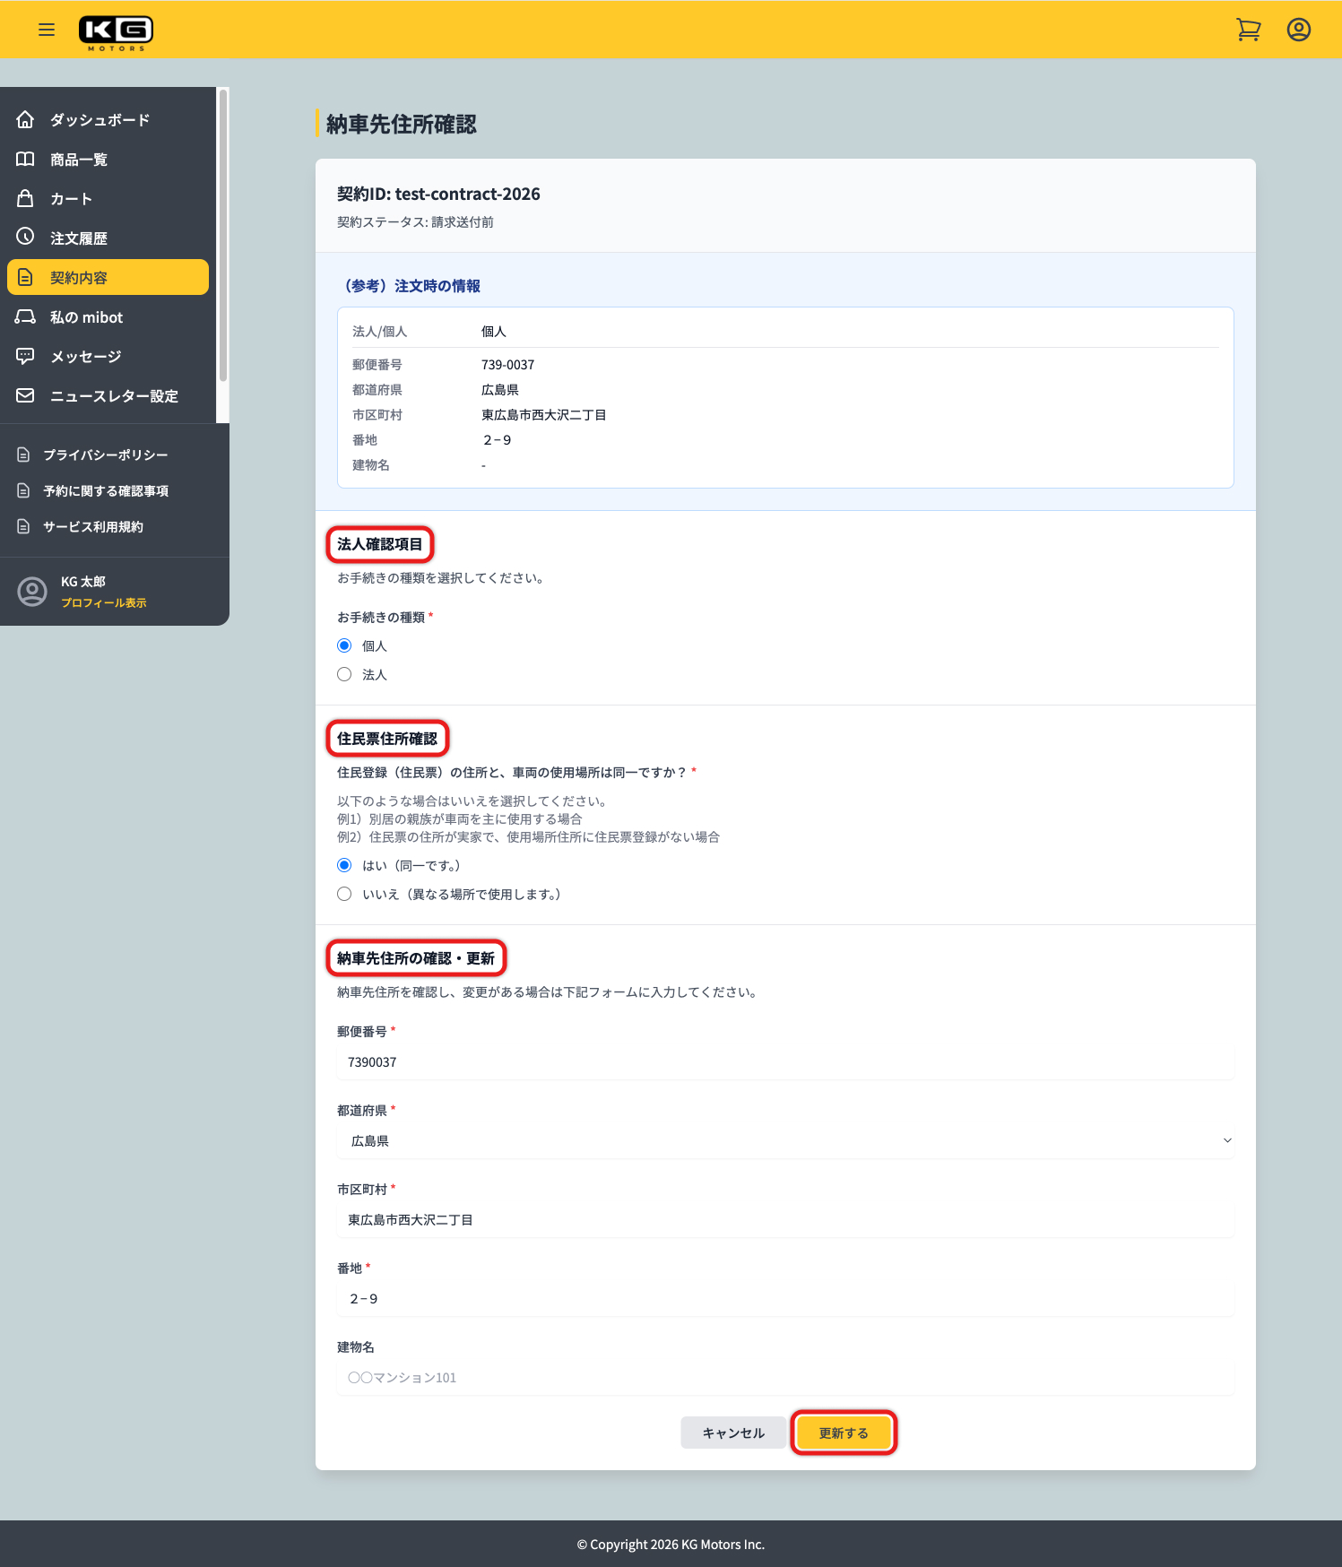Screen dimensions: 1342x1567
Task: Select the 個人 procedure type option
Action: pos(344,645)
